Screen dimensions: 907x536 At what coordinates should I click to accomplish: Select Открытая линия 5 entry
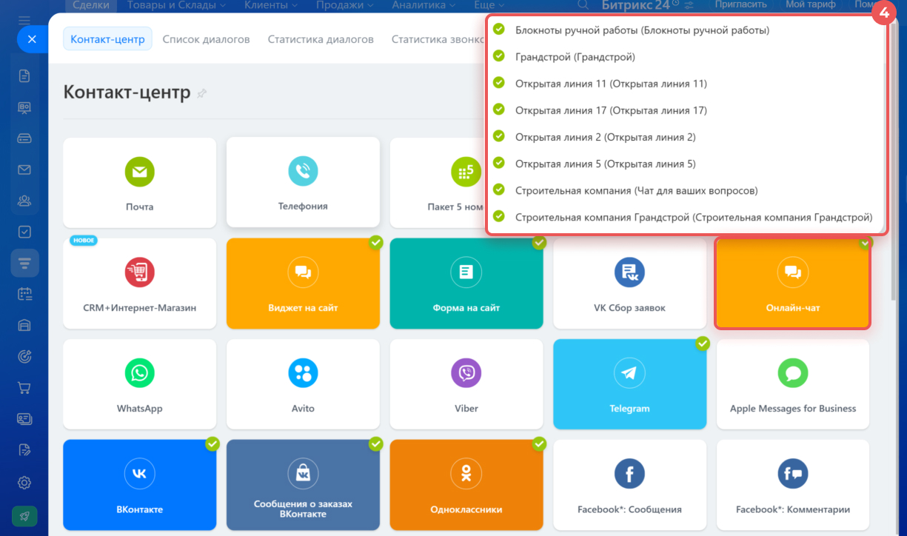tap(605, 164)
